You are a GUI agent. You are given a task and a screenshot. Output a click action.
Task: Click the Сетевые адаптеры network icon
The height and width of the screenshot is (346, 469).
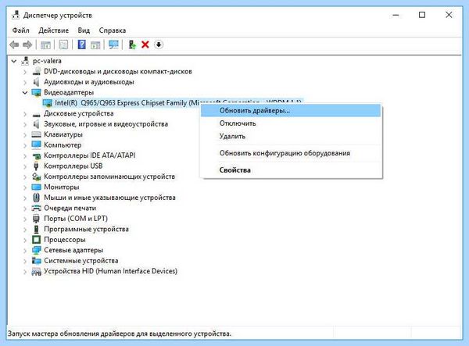pyautogui.click(x=36, y=250)
